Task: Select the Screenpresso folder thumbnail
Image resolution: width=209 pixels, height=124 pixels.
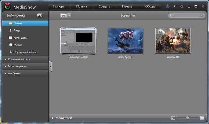Action: pos(78,41)
